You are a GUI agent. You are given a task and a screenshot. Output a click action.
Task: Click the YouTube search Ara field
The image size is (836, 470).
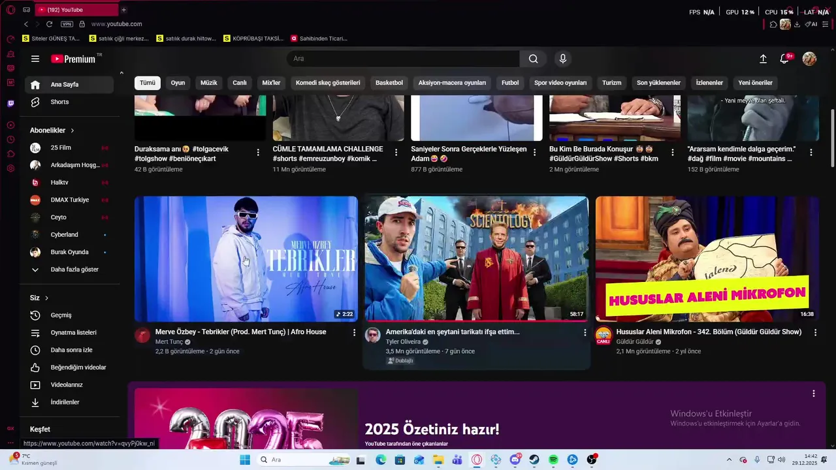(x=403, y=59)
